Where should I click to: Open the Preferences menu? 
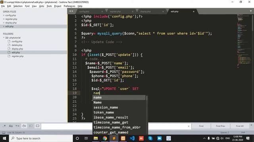click(69, 6)
